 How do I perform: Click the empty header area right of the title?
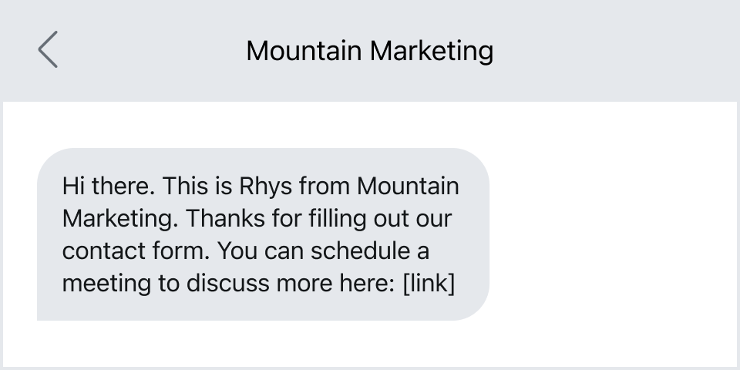pyautogui.click(x=617, y=51)
